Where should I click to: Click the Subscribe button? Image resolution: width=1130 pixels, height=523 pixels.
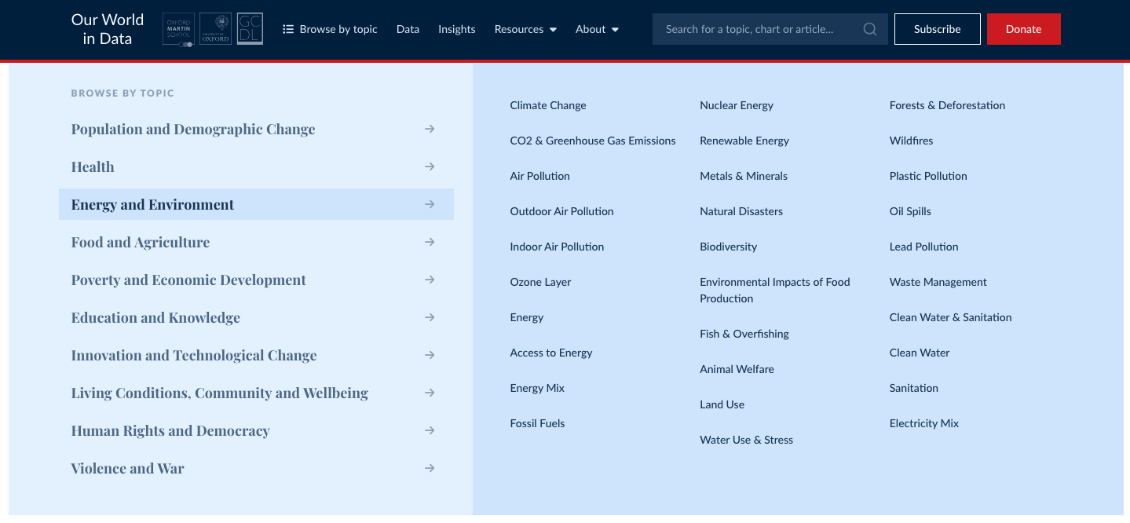(x=937, y=28)
